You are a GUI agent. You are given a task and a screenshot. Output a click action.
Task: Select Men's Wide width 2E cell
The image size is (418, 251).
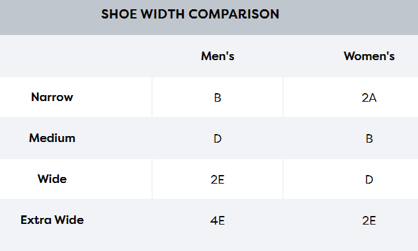click(218, 179)
